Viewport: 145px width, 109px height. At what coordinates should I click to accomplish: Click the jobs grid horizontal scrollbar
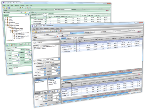pyautogui.click(x=97, y=76)
